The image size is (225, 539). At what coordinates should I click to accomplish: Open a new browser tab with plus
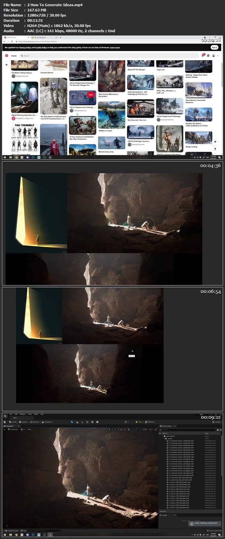coord(60,37)
